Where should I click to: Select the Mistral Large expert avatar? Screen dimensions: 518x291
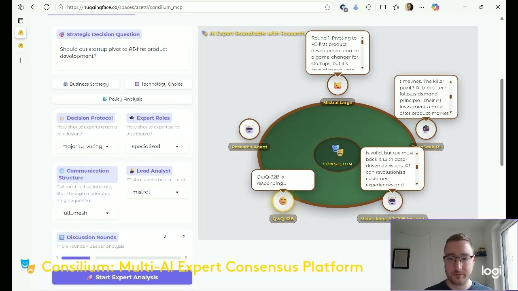(x=338, y=85)
